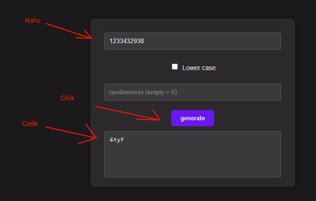Click the "$tyf" generated code text
316x201 pixels.
117,140
